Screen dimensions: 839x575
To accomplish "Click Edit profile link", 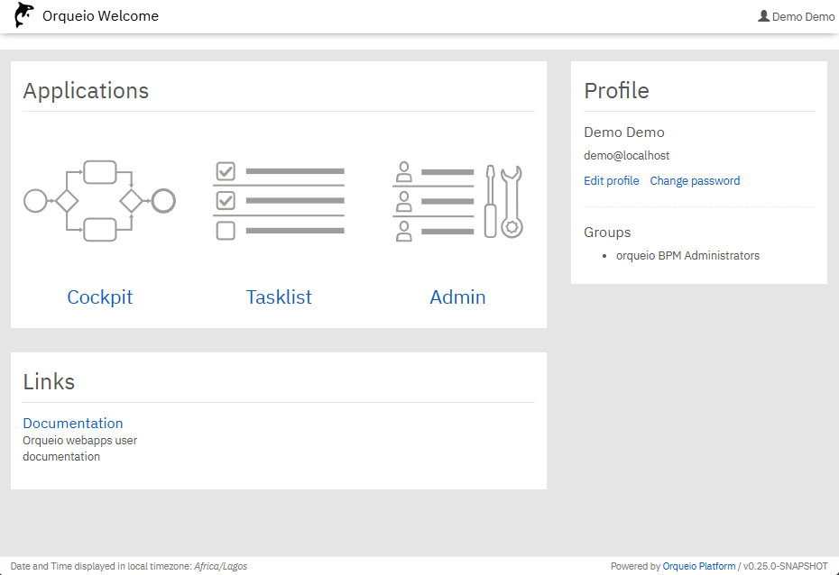I will pos(611,181).
